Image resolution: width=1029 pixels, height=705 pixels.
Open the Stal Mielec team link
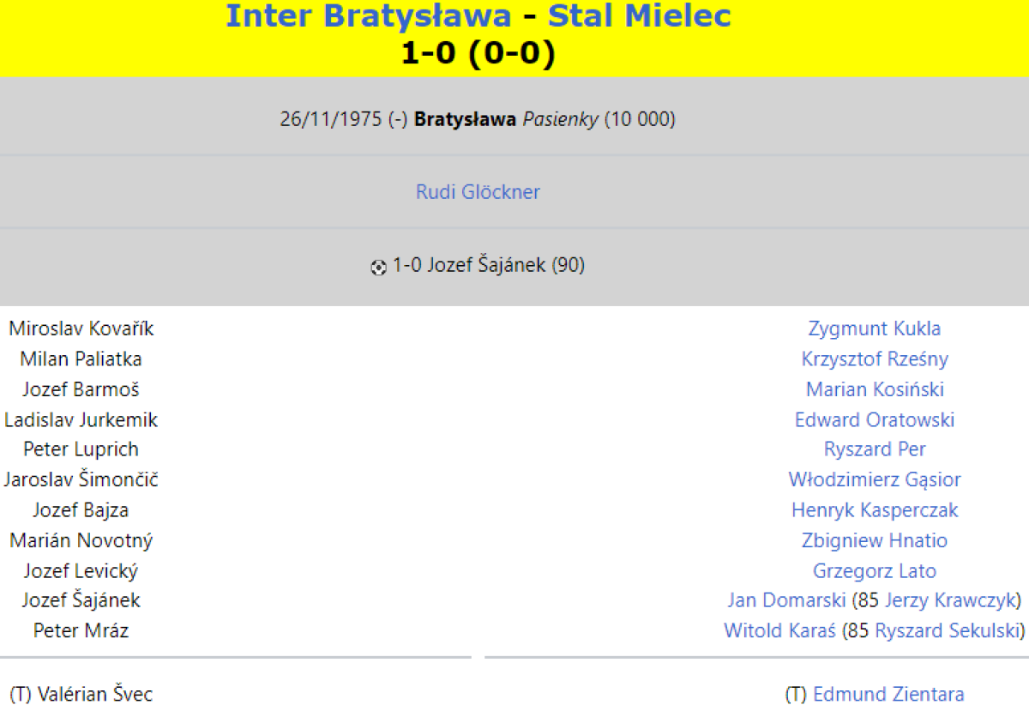(x=639, y=15)
